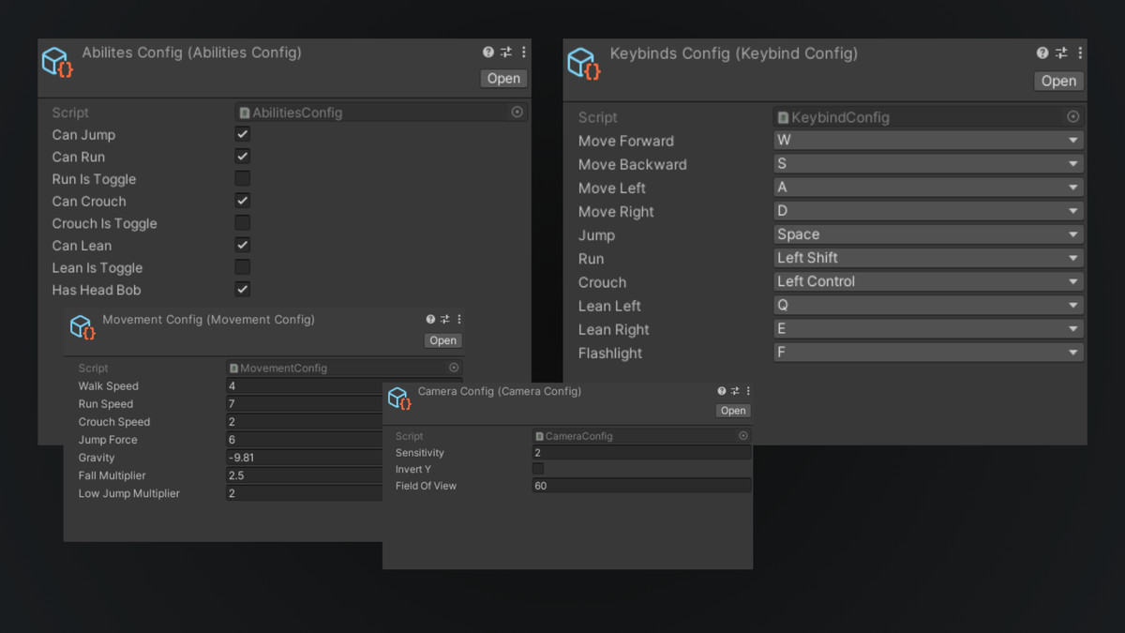The image size is (1125, 633).
Task: Click the help icon on Camera Config header
Action: [720, 390]
